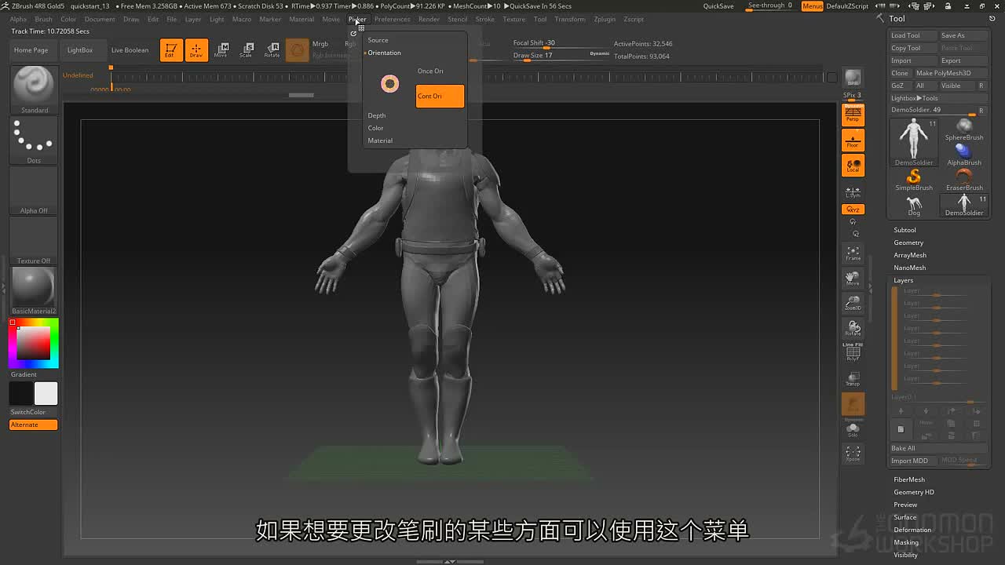The image size is (1005, 565).
Task: Open the Dots stroke selector
Action: 34,140
